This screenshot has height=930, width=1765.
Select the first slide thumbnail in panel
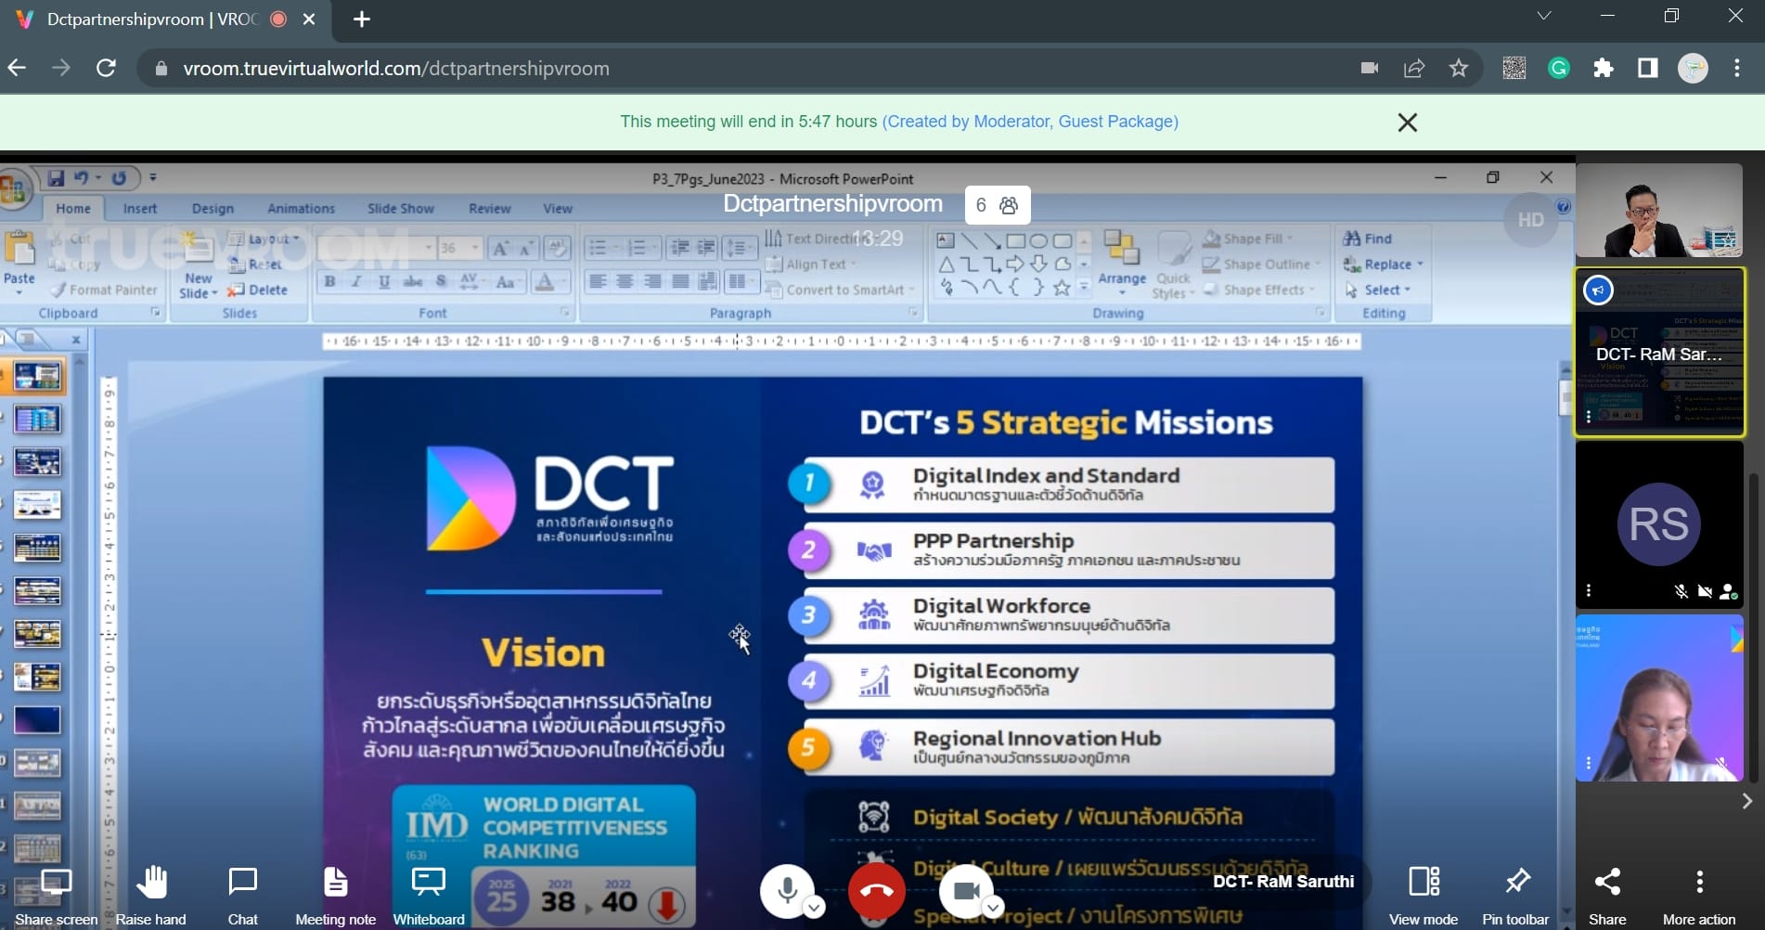(37, 376)
